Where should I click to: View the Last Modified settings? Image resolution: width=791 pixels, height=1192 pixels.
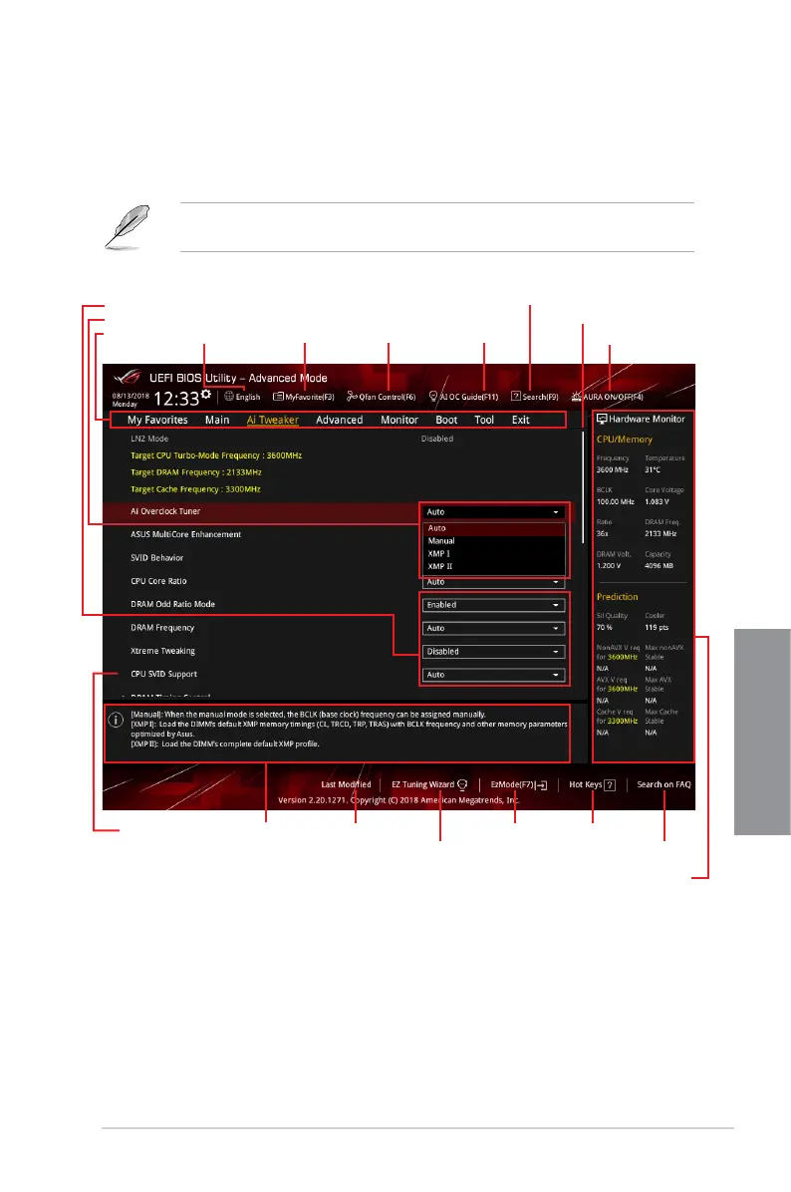pos(346,784)
